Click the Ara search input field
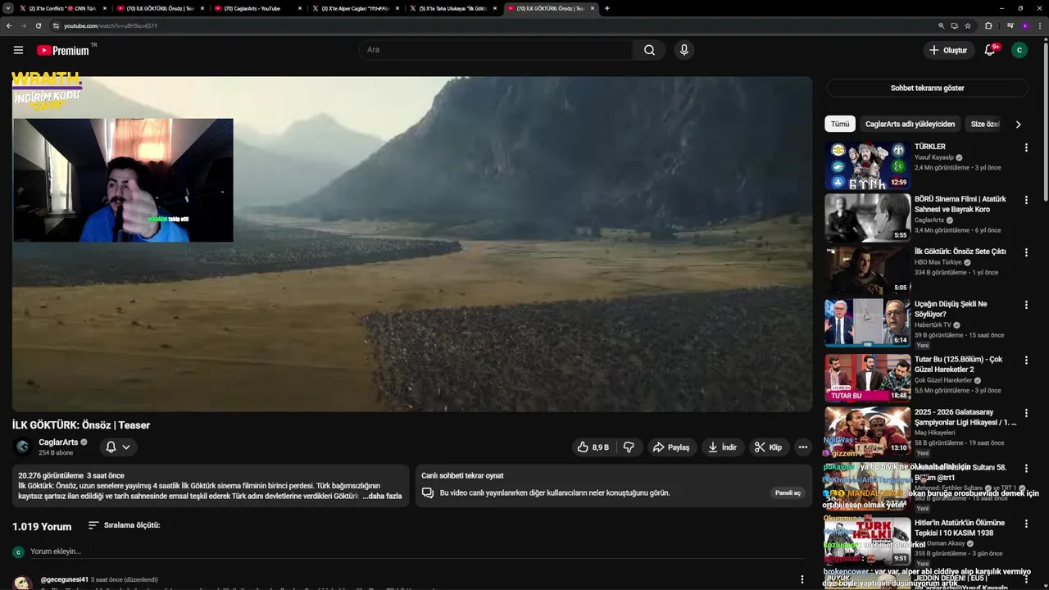 click(x=496, y=50)
